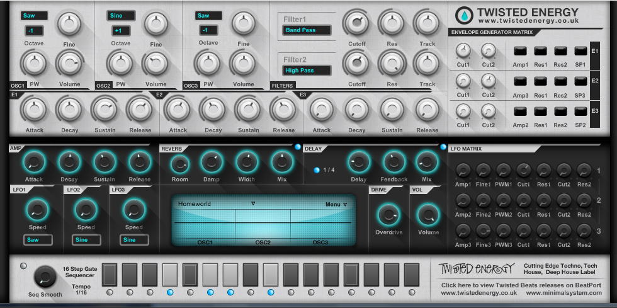This screenshot has width=617, height=308.
Task: Open the LFO3 waveform dropdown showing Sine
Action: 134,240
